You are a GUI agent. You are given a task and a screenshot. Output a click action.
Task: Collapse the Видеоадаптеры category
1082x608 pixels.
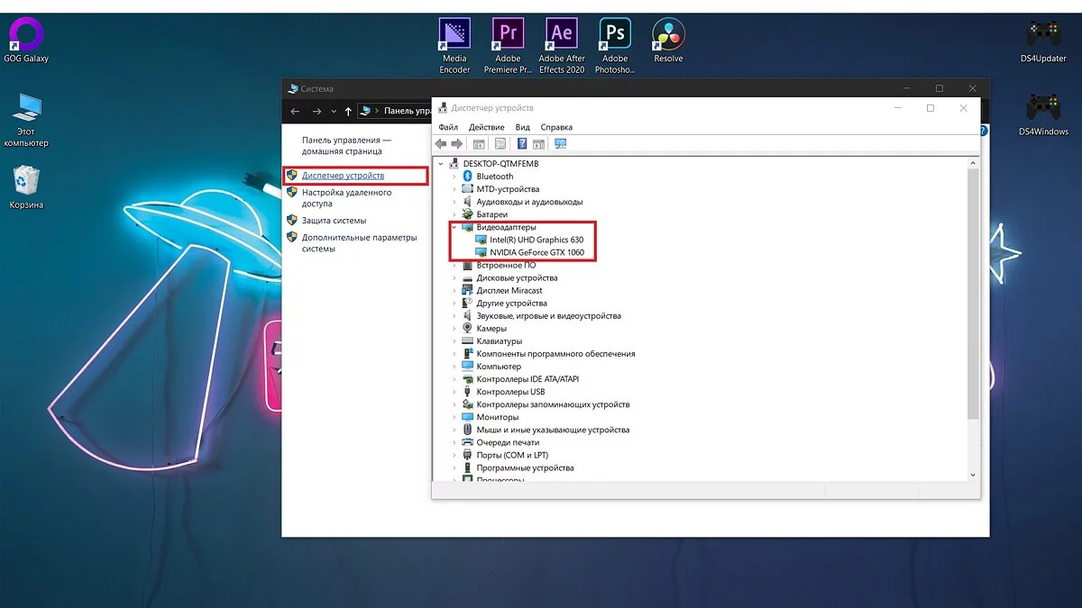454,227
